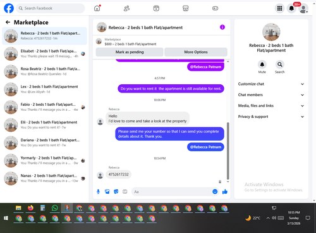Open the Home feed icon

pyautogui.click(x=97, y=8)
